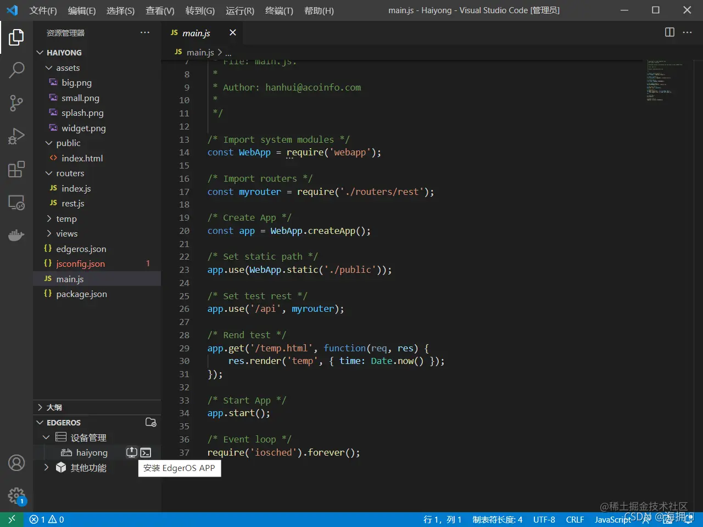Select the haiyong device row
Viewport: 703px width, 527px height.
(97, 452)
